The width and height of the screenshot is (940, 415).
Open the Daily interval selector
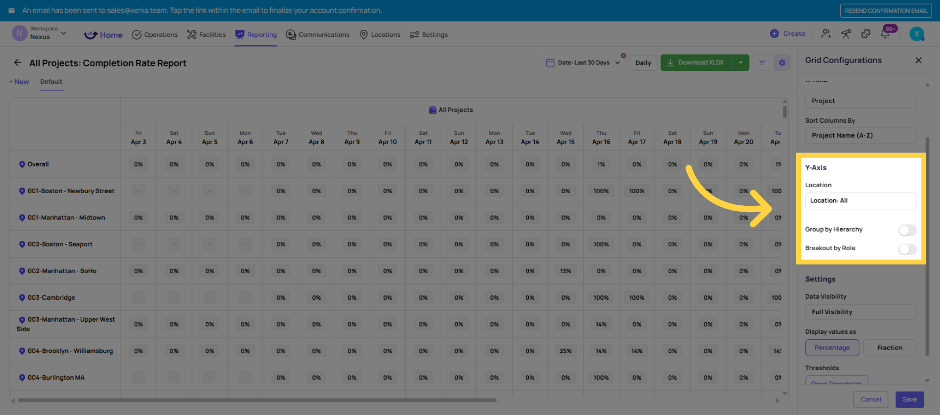tap(643, 63)
